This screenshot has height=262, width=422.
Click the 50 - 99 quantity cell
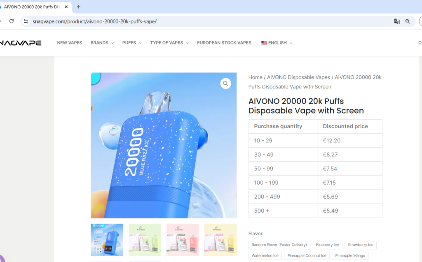(x=283, y=169)
